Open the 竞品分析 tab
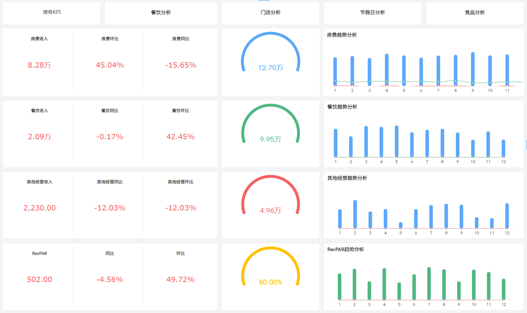Viewport: 527px width, 313px height. [x=475, y=13]
